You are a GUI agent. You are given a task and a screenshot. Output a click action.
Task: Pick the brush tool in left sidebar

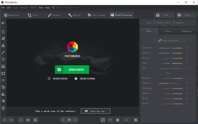(x=3, y=52)
